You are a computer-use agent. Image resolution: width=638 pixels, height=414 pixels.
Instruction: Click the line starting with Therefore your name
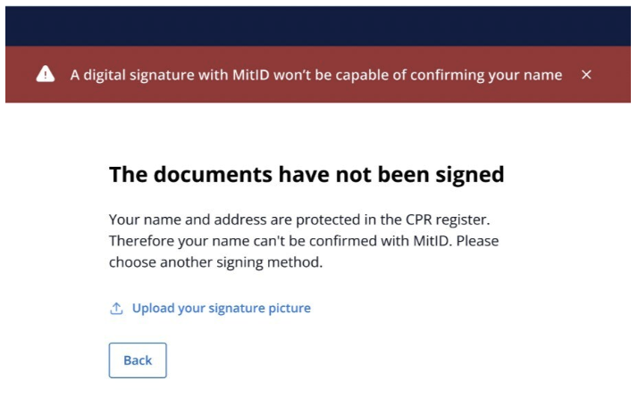point(304,241)
